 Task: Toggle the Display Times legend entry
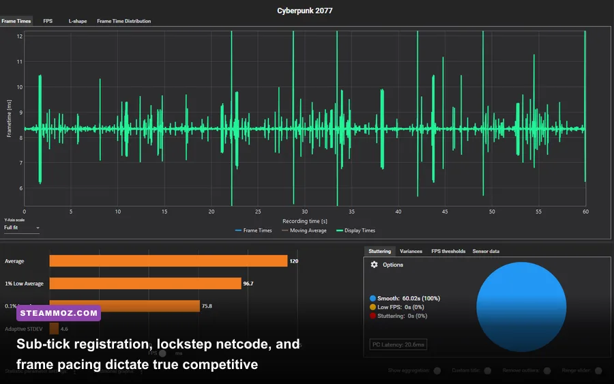tap(355, 231)
